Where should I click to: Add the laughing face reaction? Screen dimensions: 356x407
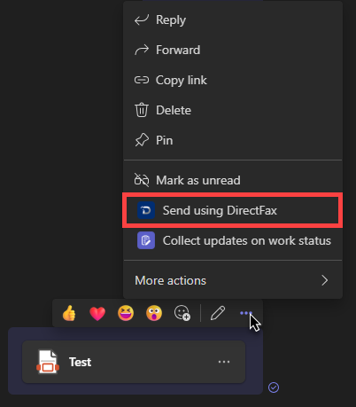pos(126,313)
